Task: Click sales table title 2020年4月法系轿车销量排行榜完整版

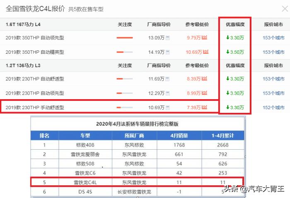Action: click(137, 124)
